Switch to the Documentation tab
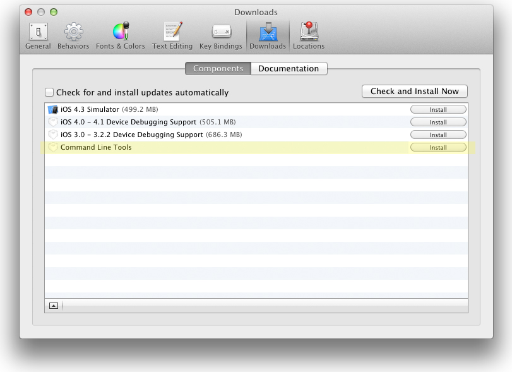The image size is (512, 372). (x=289, y=68)
